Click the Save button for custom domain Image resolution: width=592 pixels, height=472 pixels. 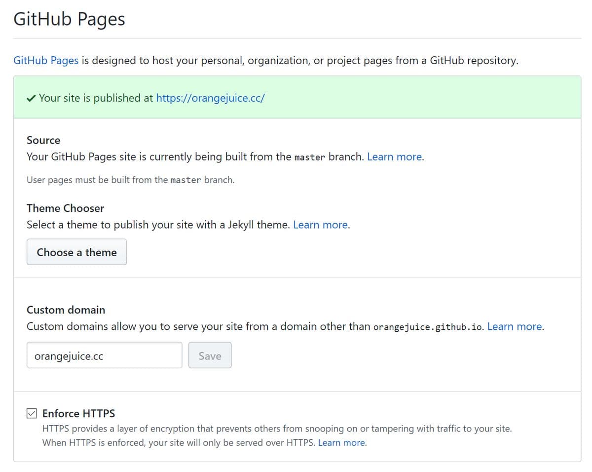210,355
